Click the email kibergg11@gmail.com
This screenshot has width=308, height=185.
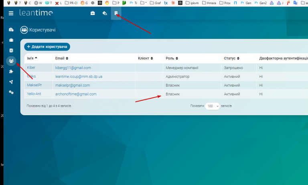point(73,68)
